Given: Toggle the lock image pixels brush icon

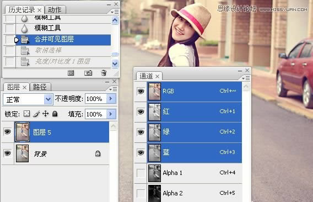Looking at the screenshot, I should click(x=36, y=114).
